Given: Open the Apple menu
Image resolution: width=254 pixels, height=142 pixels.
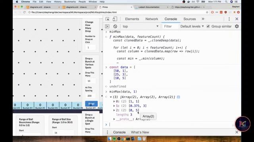Looking at the screenshot, I should (17, 2).
